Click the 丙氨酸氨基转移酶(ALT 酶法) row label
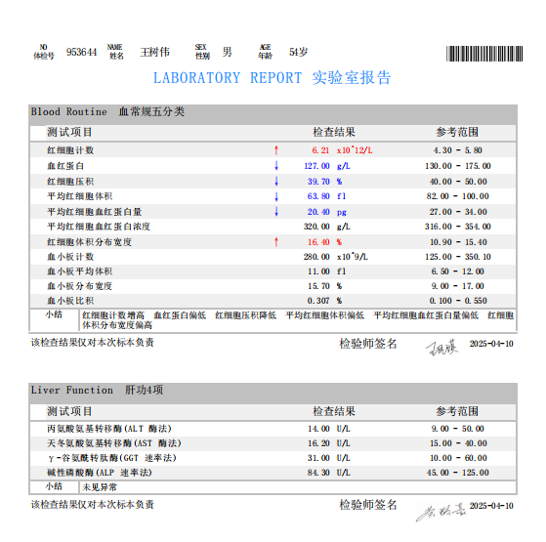This screenshot has height=542, width=546. coord(109,429)
